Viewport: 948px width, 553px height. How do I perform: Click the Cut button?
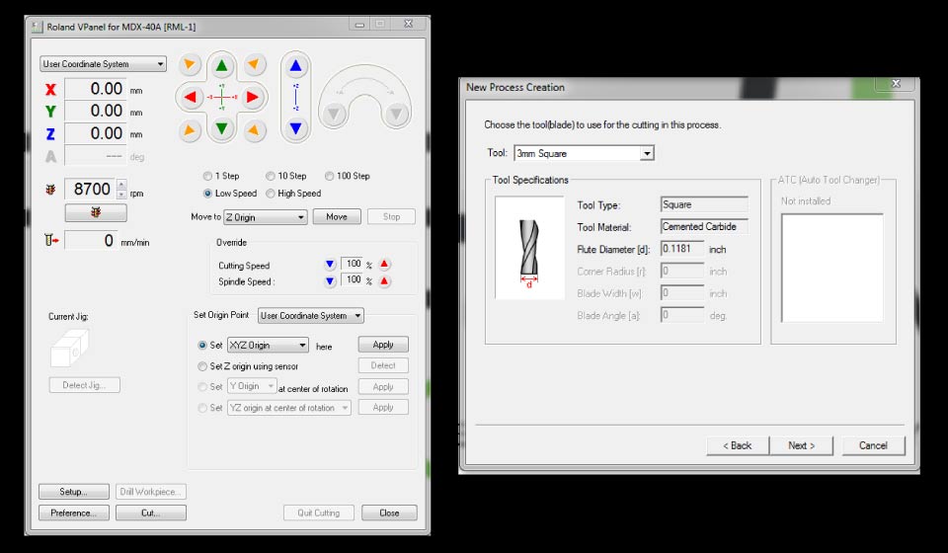(150, 513)
